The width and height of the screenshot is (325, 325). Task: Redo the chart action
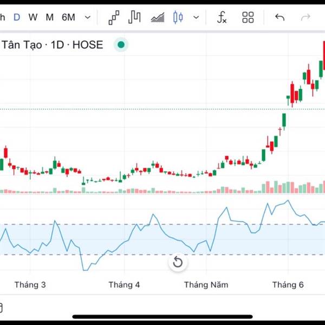[x=305, y=17]
